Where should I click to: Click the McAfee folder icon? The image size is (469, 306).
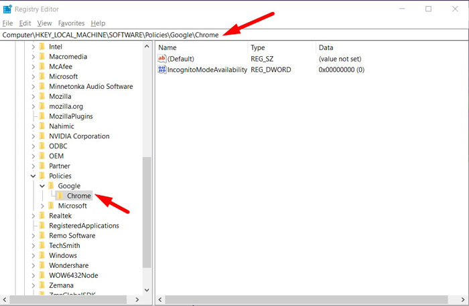[42, 67]
